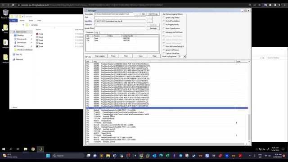This screenshot has width=288, height=162.
Task: Enable No Registry Hooks checkbox
Action: click(164, 25)
